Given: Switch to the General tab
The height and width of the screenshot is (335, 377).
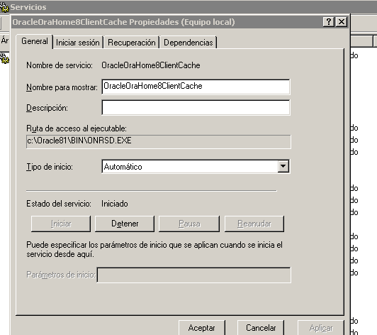Looking at the screenshot, I should point(35,41).
